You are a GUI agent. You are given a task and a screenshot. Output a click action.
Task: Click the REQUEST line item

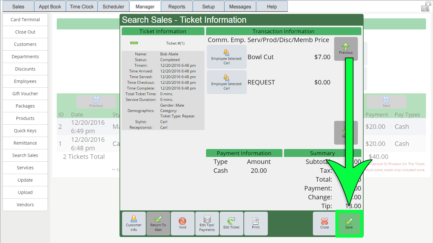tap(261, 82)
